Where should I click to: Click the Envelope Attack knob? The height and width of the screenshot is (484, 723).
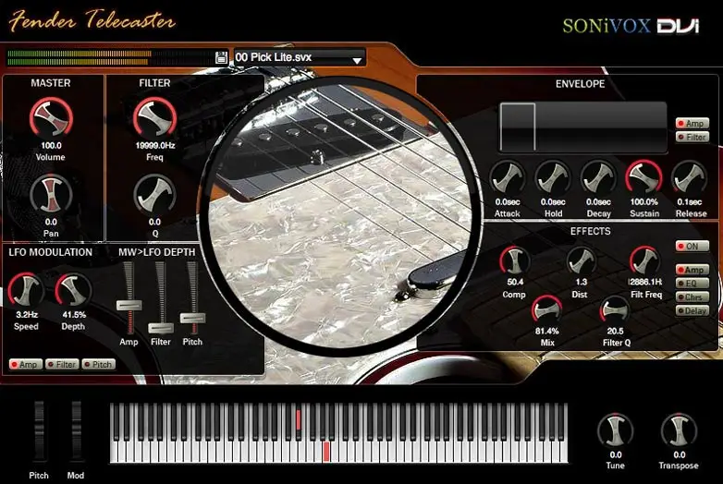508,178
